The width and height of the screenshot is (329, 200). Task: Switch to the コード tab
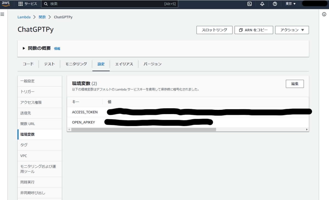coord(28,64)
